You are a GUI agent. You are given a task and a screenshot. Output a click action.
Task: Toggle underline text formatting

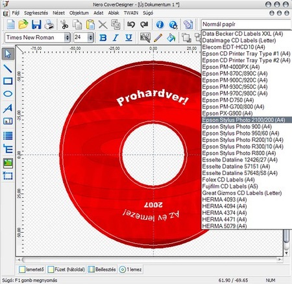point(128,38)
